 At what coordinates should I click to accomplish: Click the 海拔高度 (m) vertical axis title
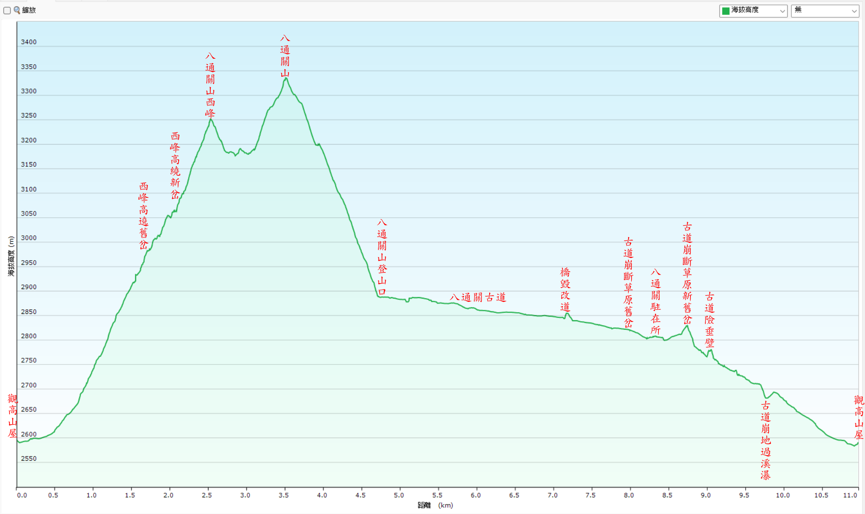click(x=11, y=256)
